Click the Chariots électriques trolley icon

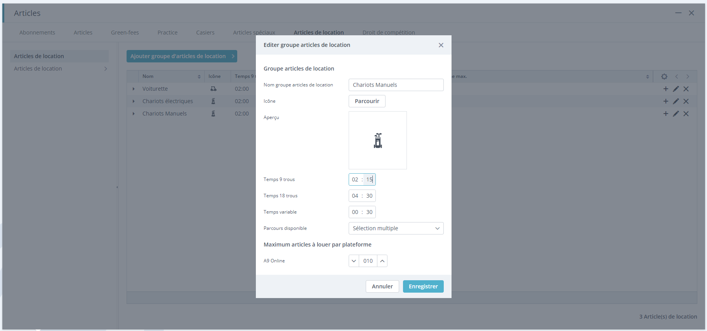213,101
